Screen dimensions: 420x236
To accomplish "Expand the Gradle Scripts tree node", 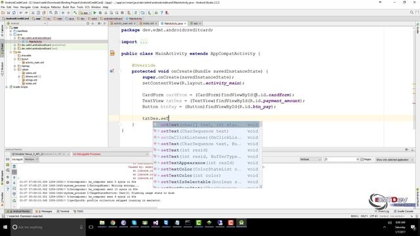I will 7,87.
